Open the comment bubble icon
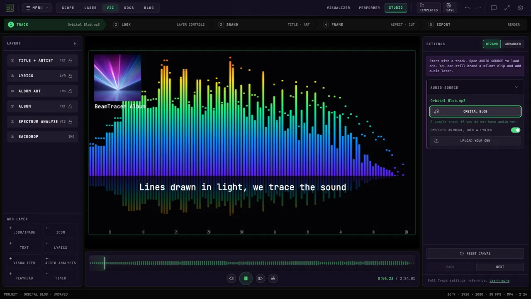The width and height of the screenshot is (531, 299). 494,8
